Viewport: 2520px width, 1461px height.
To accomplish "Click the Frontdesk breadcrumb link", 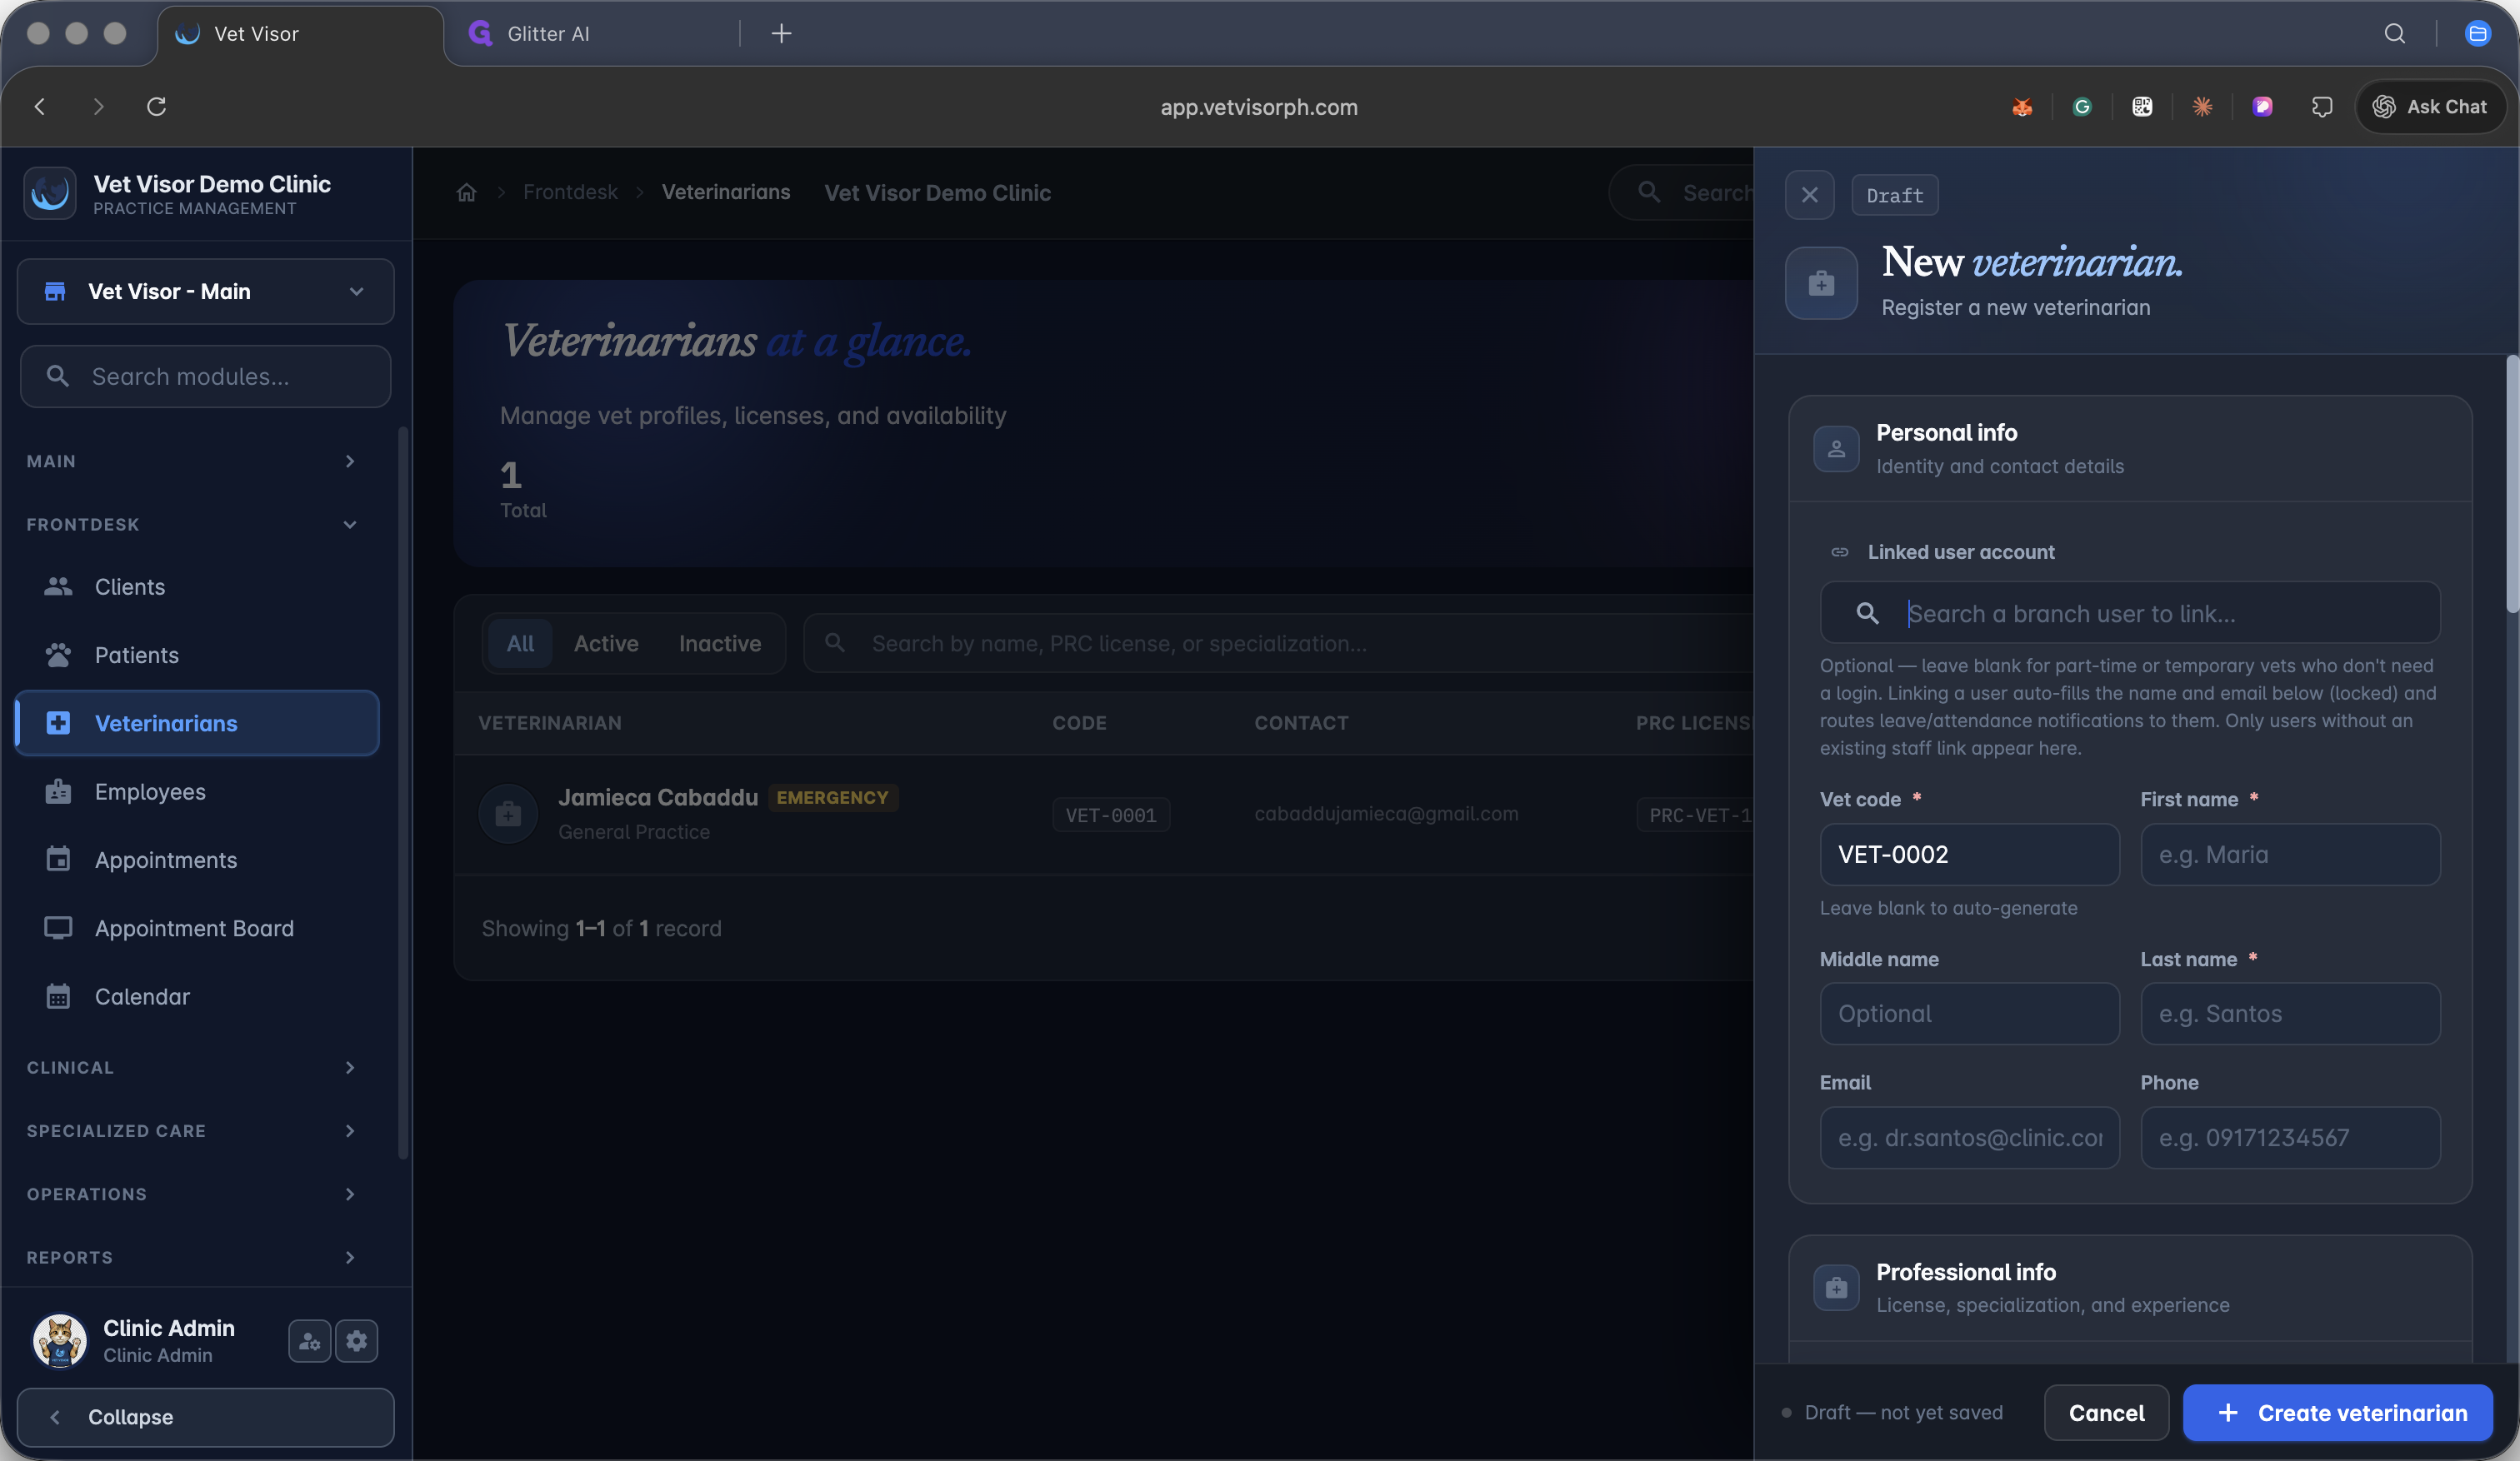I will (x=570, y=192).
